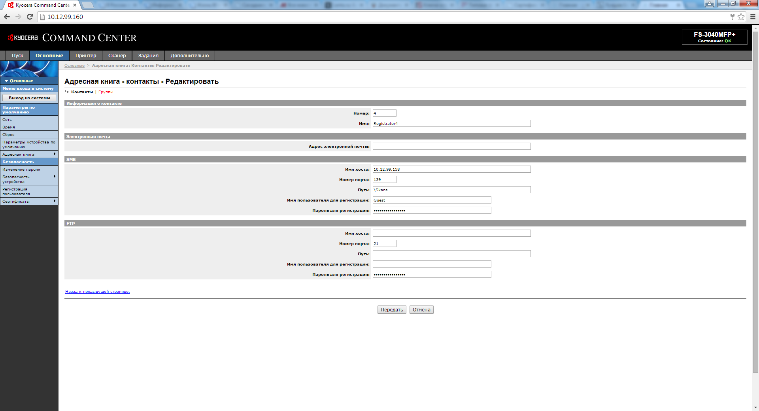This screenshot has height=411, width=759.
Task: Switch to the Сканер tab
Action: tap(117, 55)
